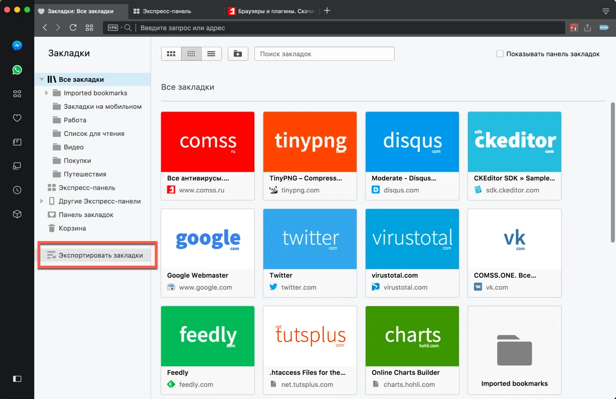Expand Другие Экспресс-панели arrow
The height and width of the screenshot is (399, 616).
tap(42, 201)
